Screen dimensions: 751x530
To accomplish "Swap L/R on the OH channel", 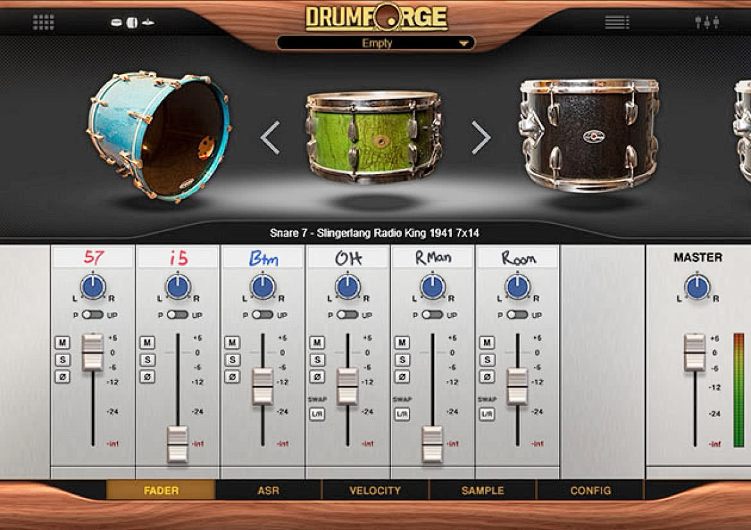I will 317,414.
